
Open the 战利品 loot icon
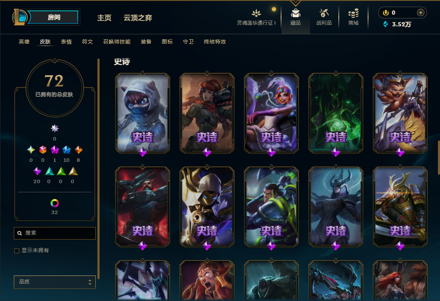point(324,13)
